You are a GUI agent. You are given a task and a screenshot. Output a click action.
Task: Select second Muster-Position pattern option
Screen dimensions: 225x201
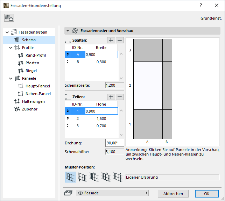tap(82, 177)
